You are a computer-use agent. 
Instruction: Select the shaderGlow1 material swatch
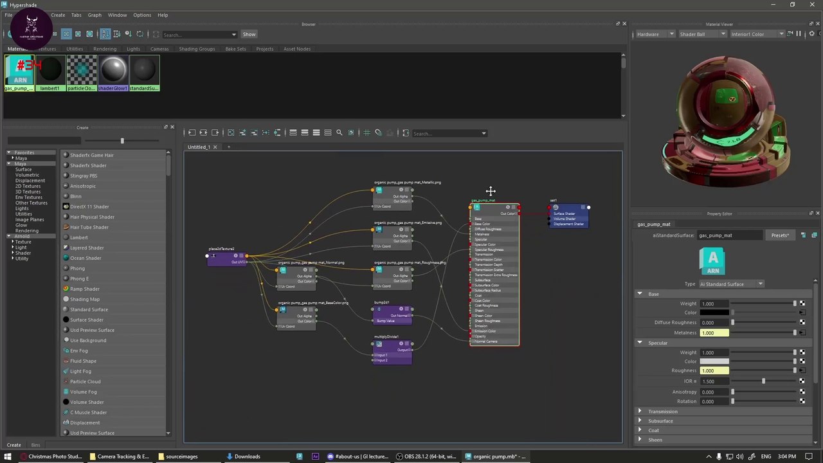tap(113, 73)
